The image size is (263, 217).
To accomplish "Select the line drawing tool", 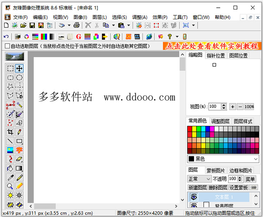I will 10,141.
